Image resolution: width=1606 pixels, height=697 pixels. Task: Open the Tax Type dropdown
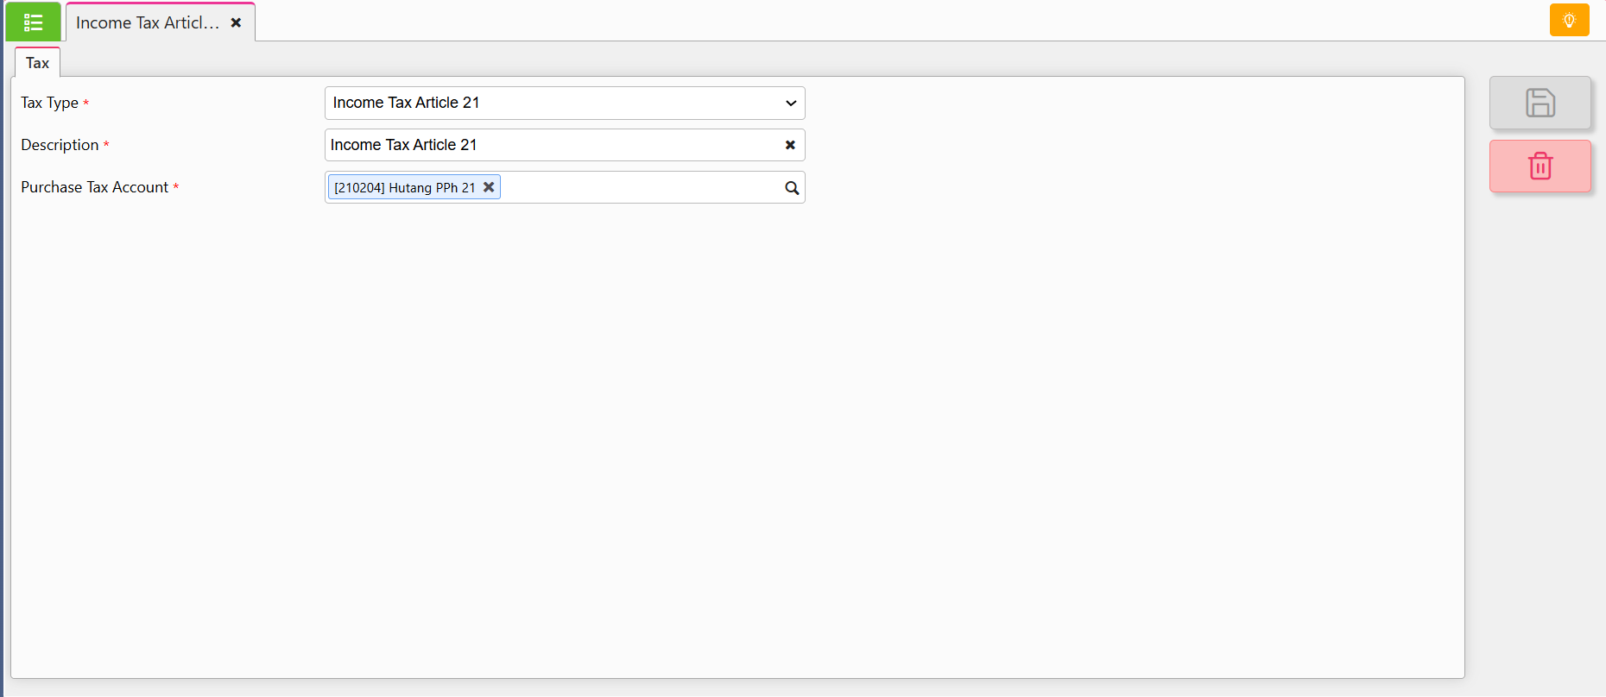[565, 103]
